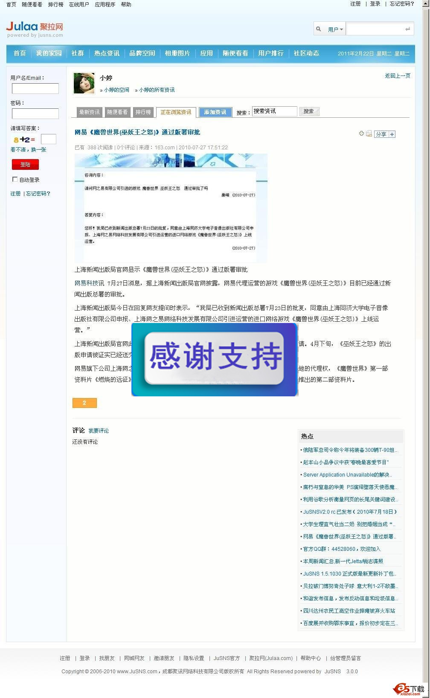Open hot topic 官方QQ群：44528060，欢迎加入
The width and height of the screenshot is (430, 698).
pyautogui.click(x=341, y=549)
